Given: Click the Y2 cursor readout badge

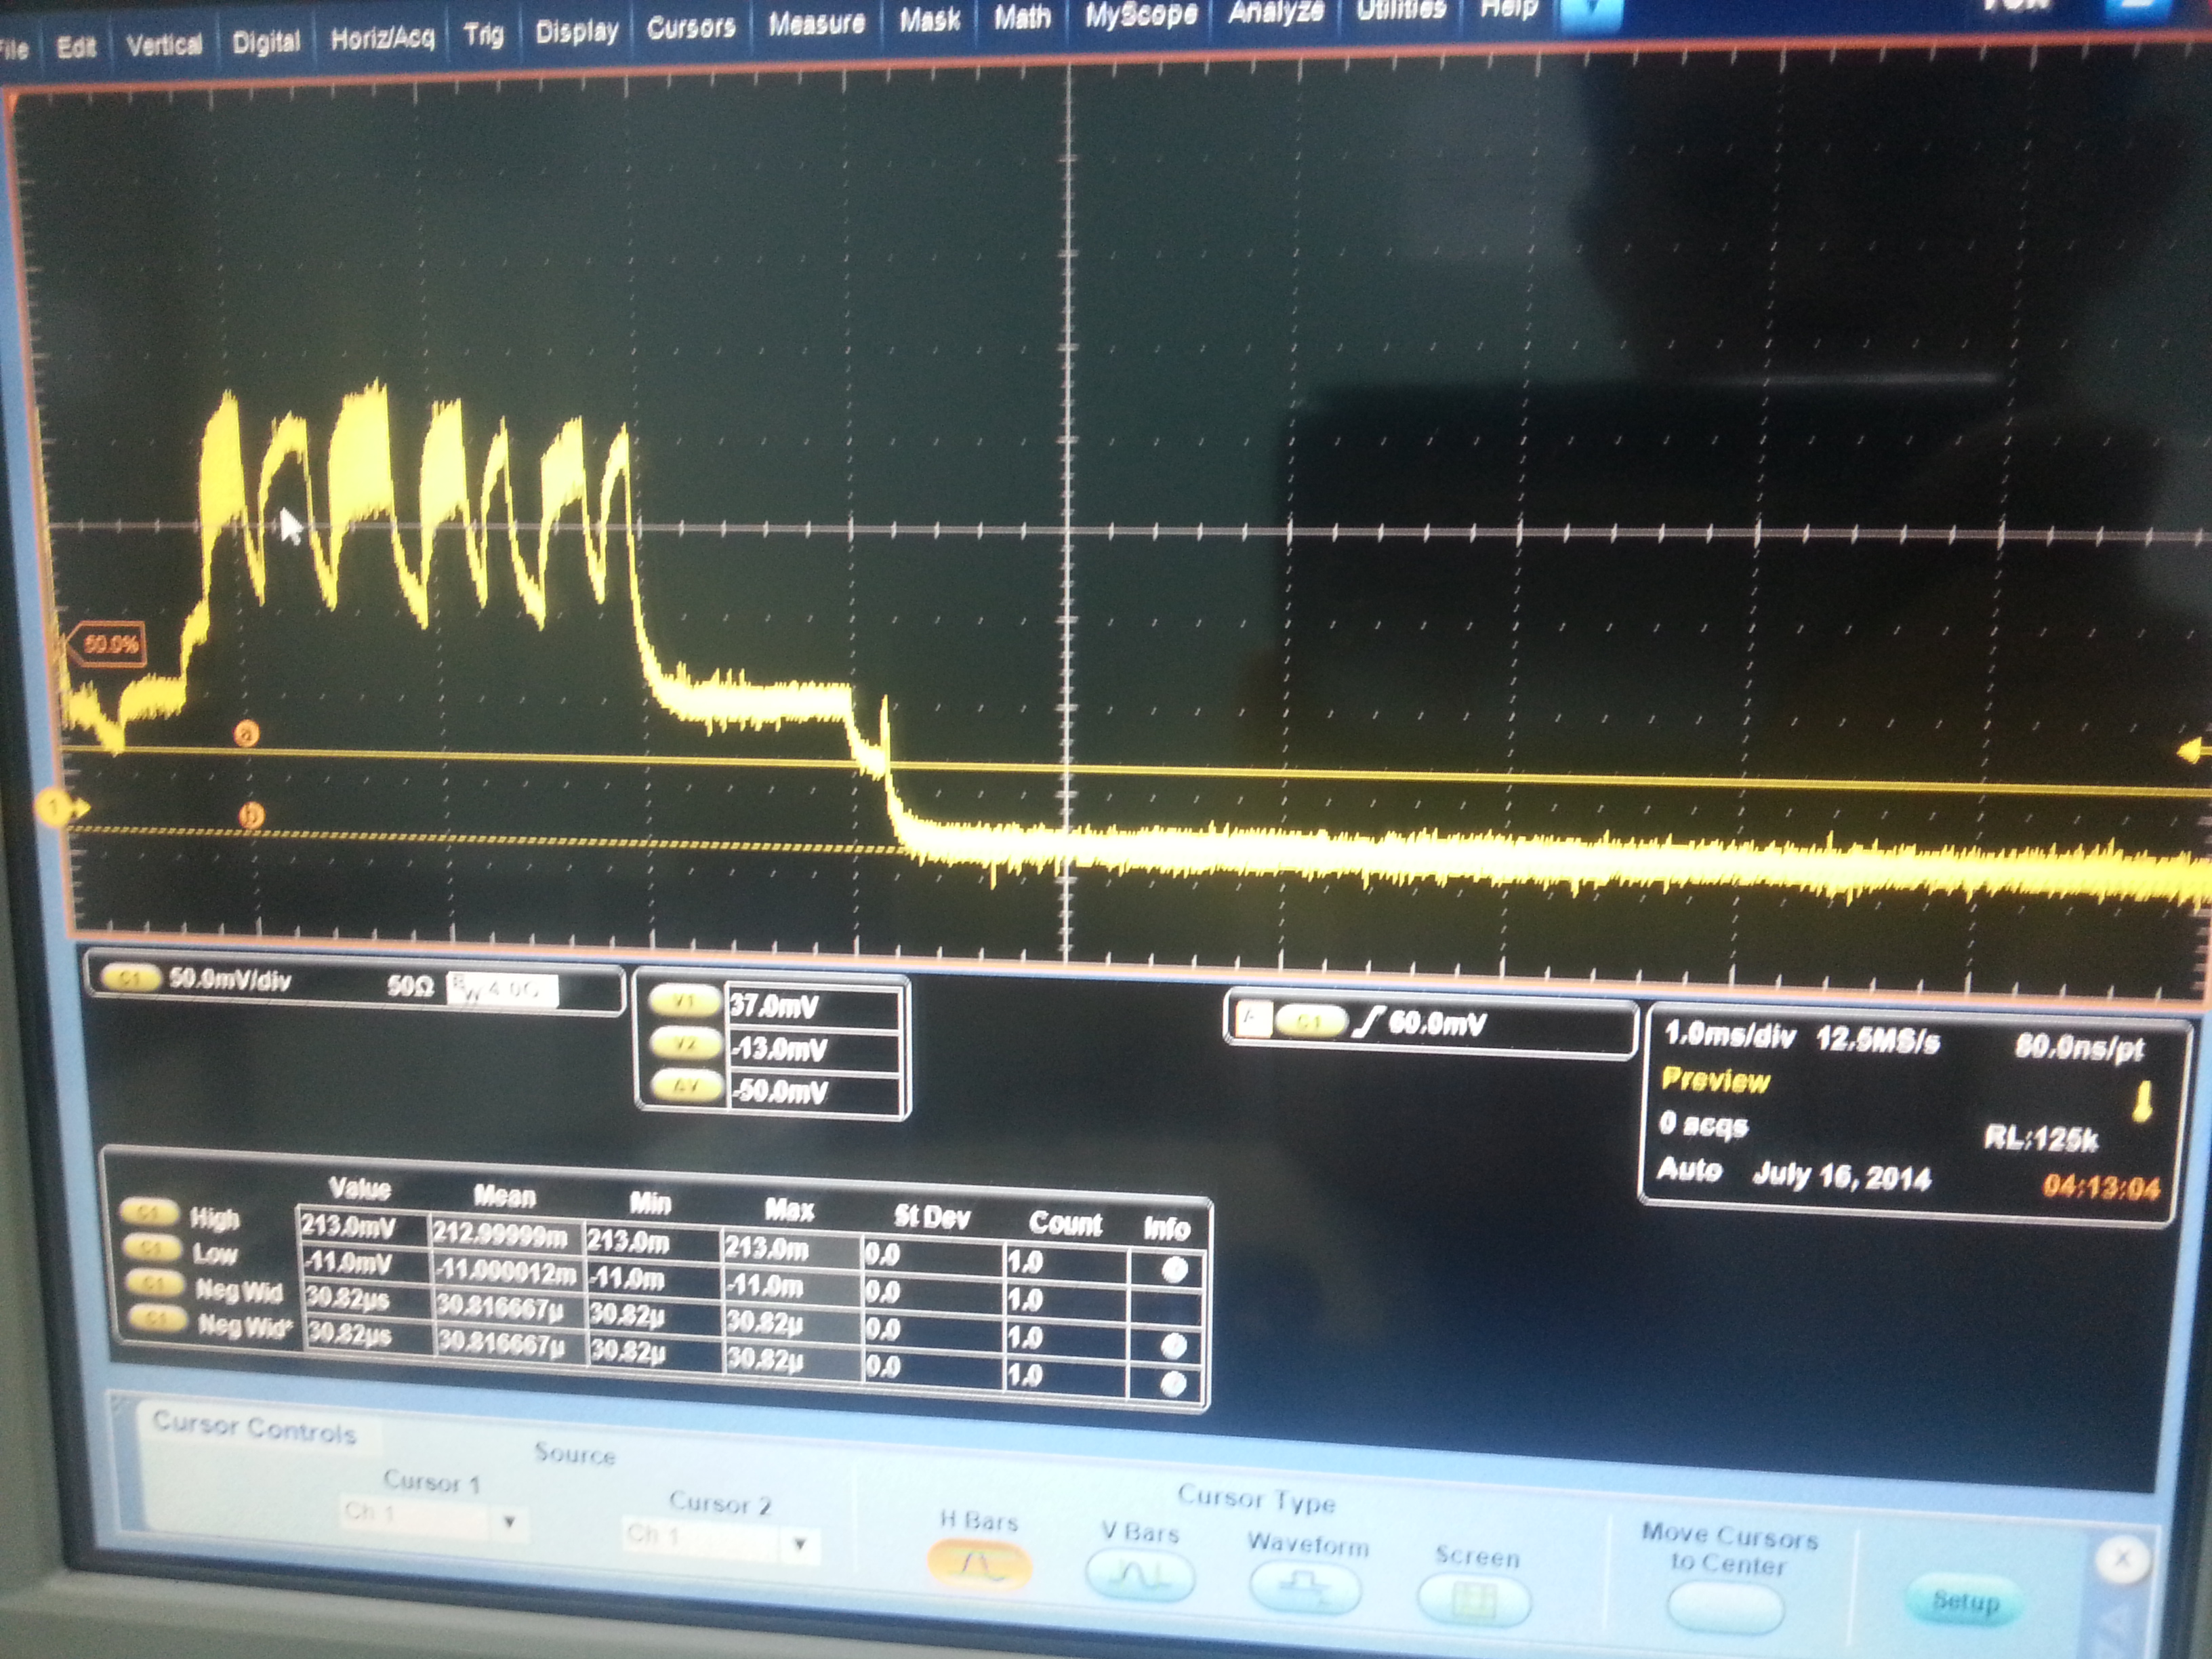Looking at the screenshot, I should [685, 1044].
